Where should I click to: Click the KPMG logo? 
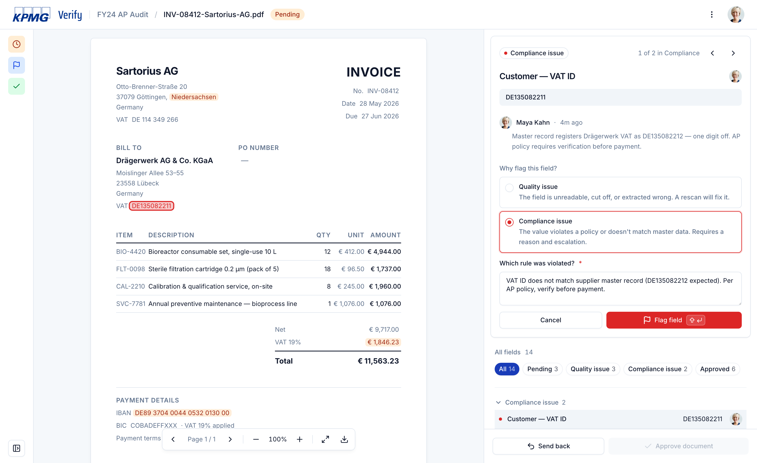(31, 15)
